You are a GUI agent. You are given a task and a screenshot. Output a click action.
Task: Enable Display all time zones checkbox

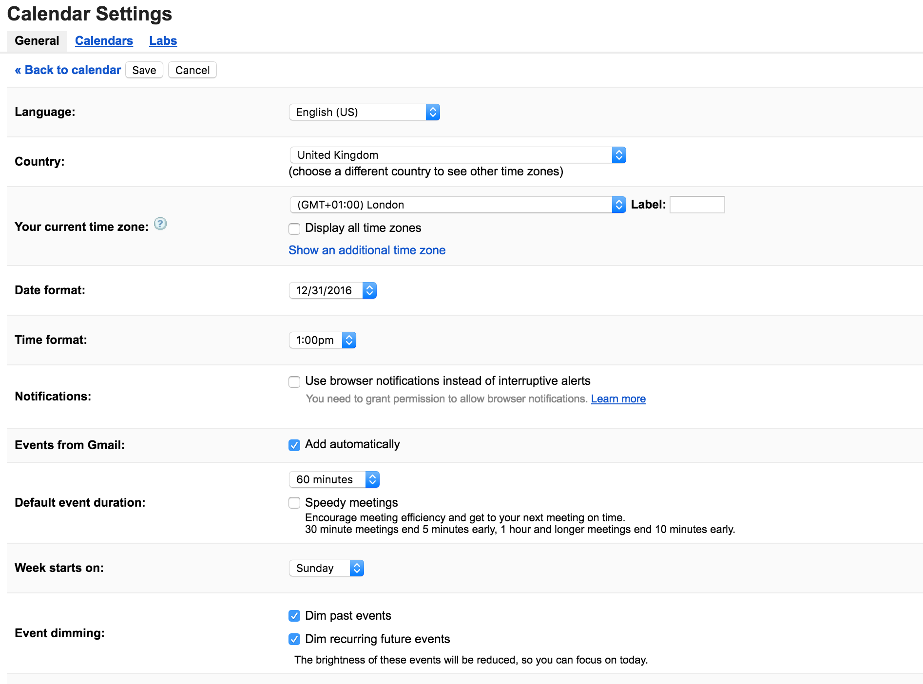[x=294, y=228]
